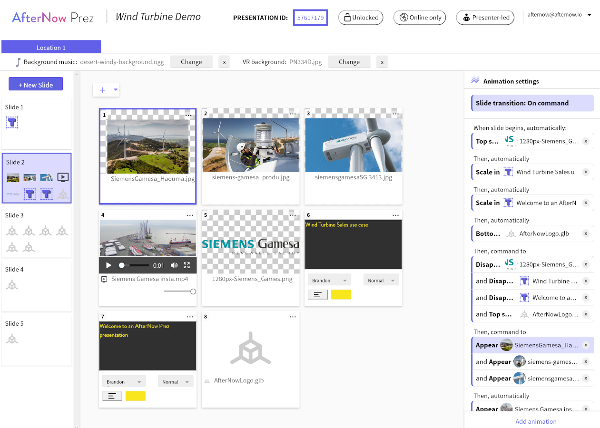
Task: Click the Add animation link
Action: 536,421
